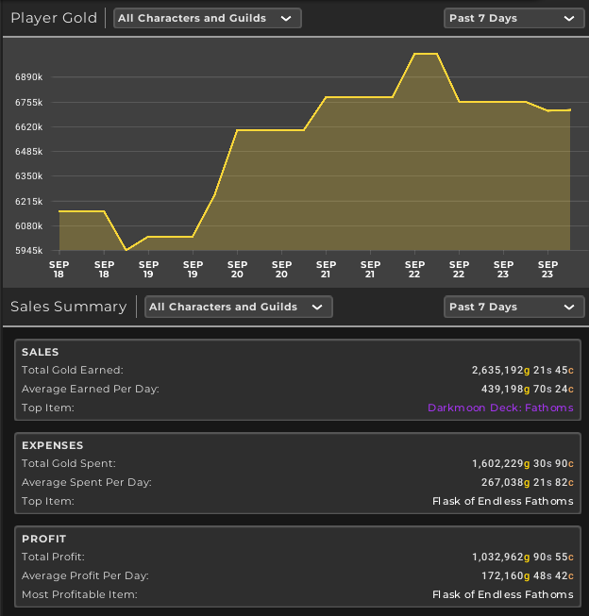Click the Total Profit amount value

[522, 558]
